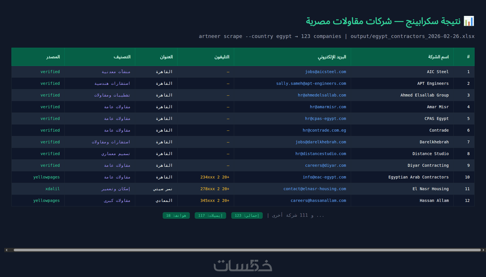
Task: Click the bar chart icon beside the title
Action: coord(469,21)
